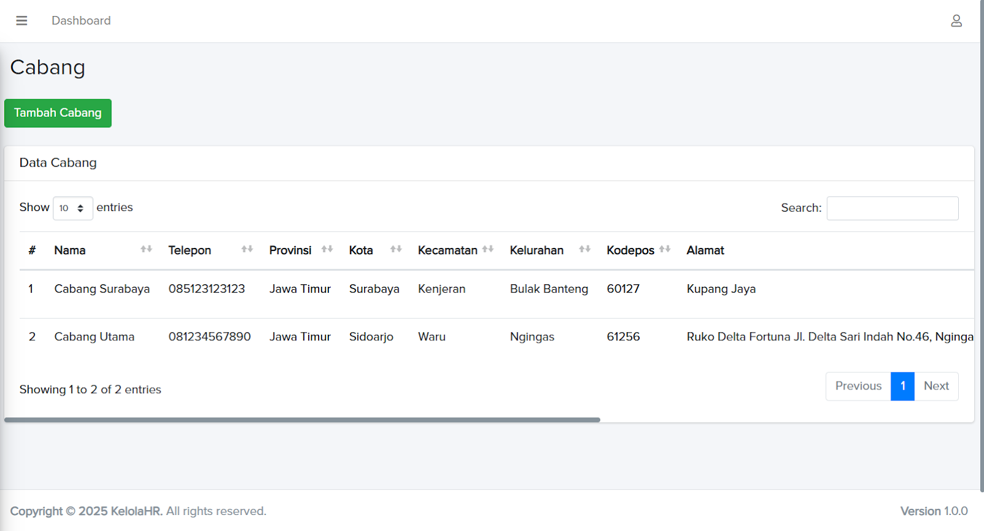This screenshot has width=984, height=531.
Task: Sort table by Telepon column arrows
Action: coord(247,249)
